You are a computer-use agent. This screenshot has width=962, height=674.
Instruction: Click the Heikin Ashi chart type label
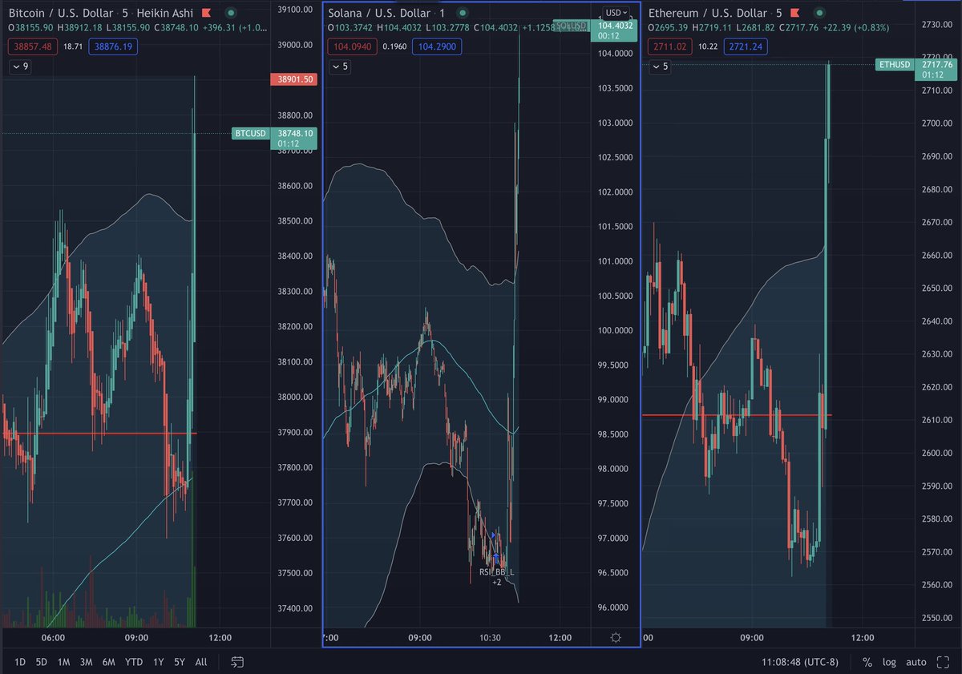click(167, 14)
